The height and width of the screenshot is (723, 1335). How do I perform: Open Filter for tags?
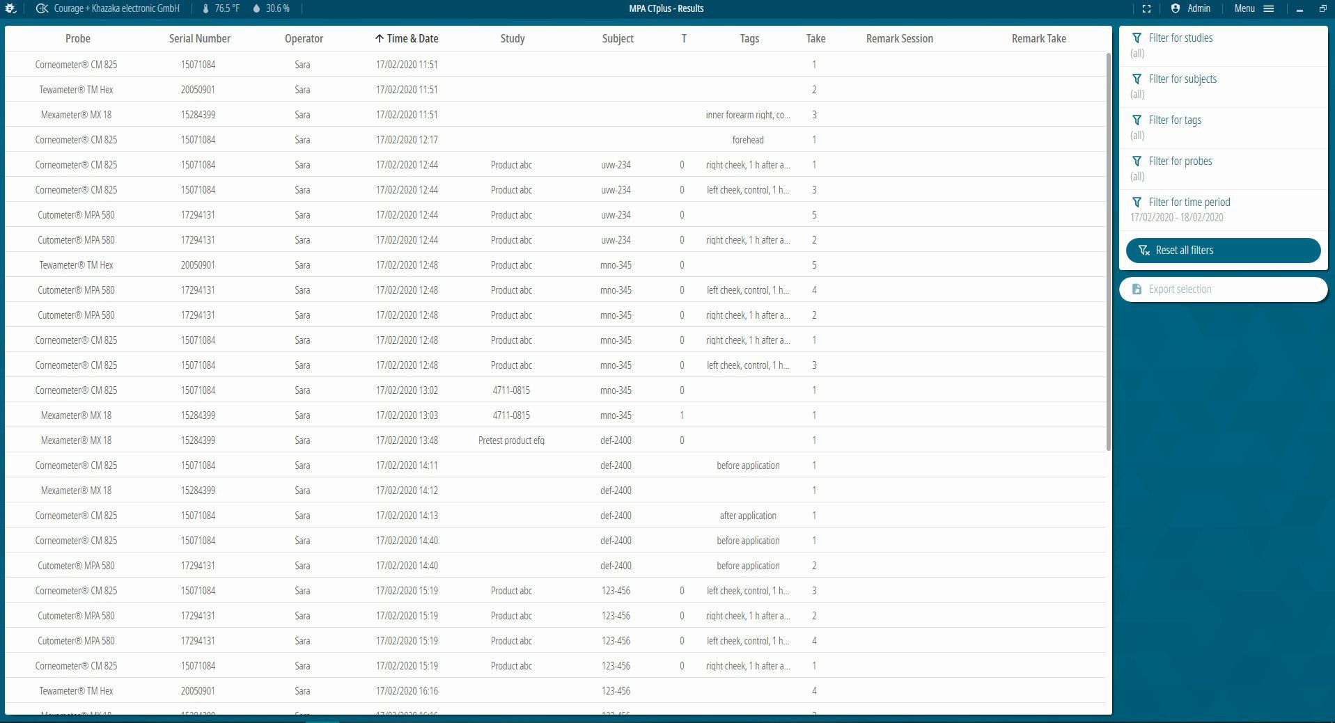point(1223,127)
